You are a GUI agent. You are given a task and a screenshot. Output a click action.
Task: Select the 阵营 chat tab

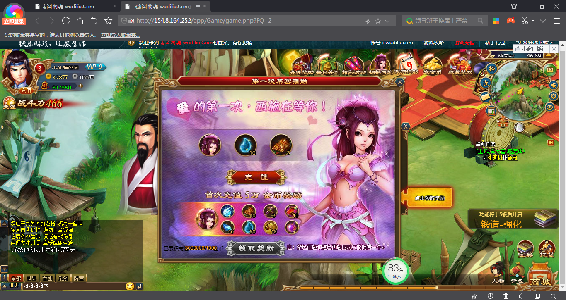pyautogui.click(x=79, y=279)
